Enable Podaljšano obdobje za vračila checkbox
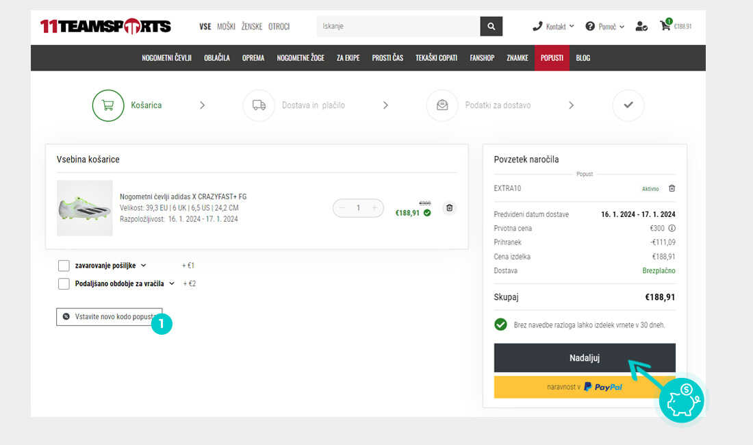 64,283
